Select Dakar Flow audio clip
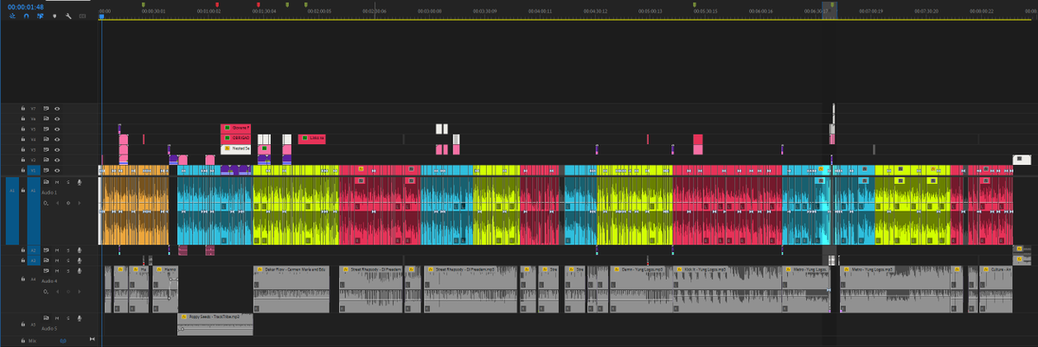Screen dimensions: 1038x347 (292, 289)
